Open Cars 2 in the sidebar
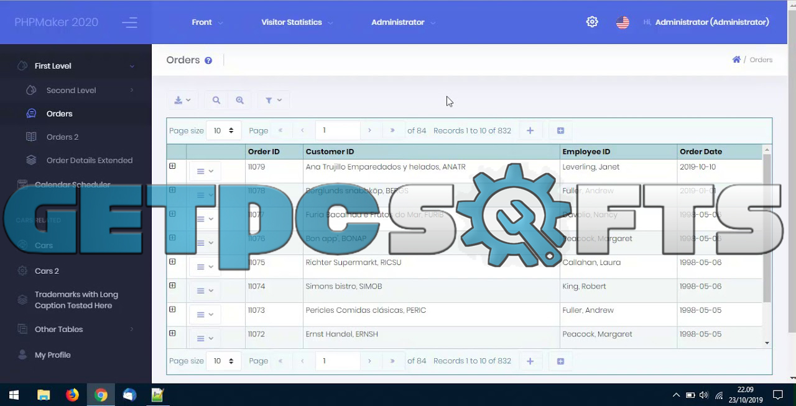796x406 pixels. tap(76, 271)
